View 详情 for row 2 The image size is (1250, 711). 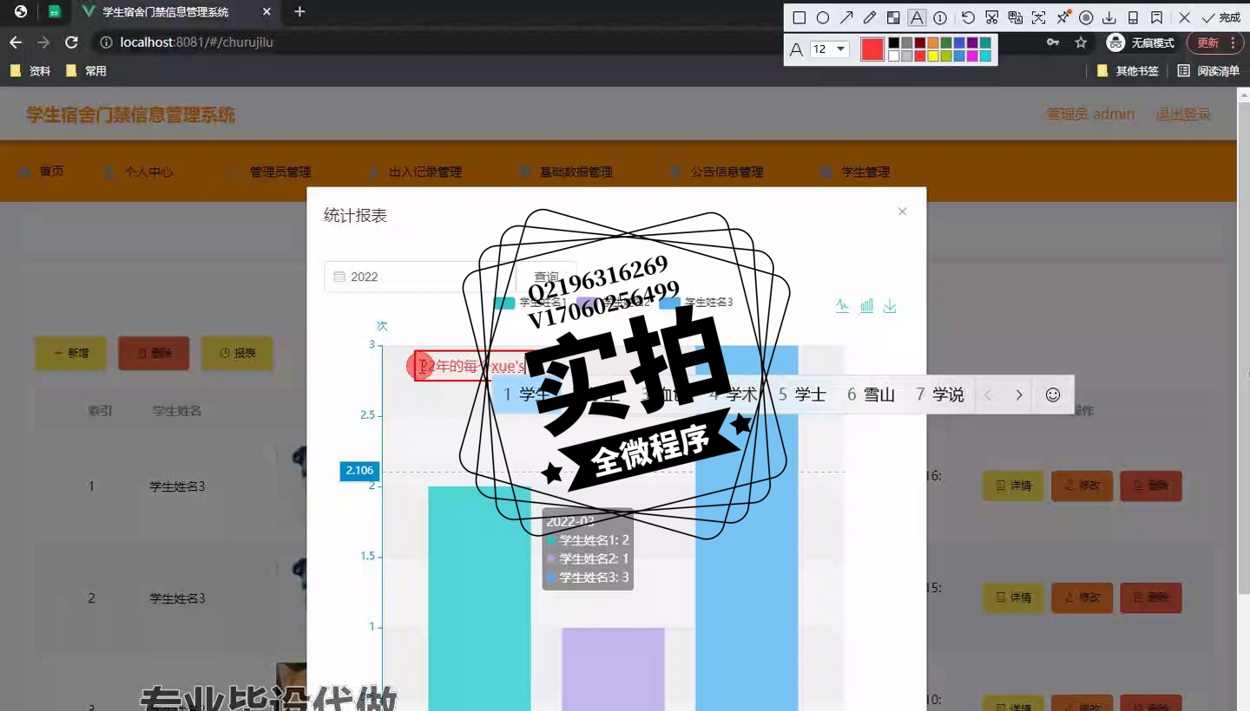1013,597
